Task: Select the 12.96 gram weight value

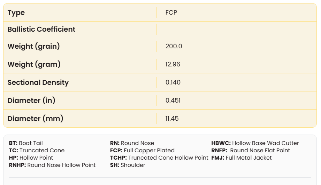Action: click(x=173, y=64)
